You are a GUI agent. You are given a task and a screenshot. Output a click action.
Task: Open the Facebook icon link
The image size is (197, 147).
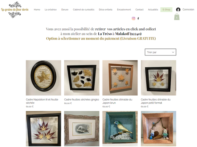pyautogui.click(x=138, y=18)
